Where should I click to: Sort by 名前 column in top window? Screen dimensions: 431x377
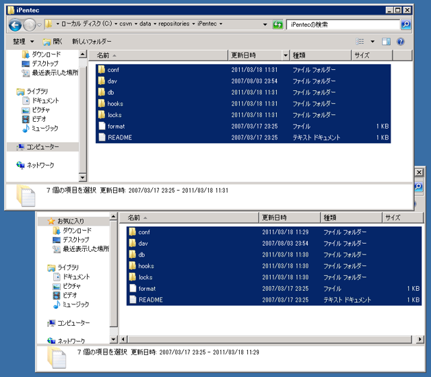tap(158, 55)
